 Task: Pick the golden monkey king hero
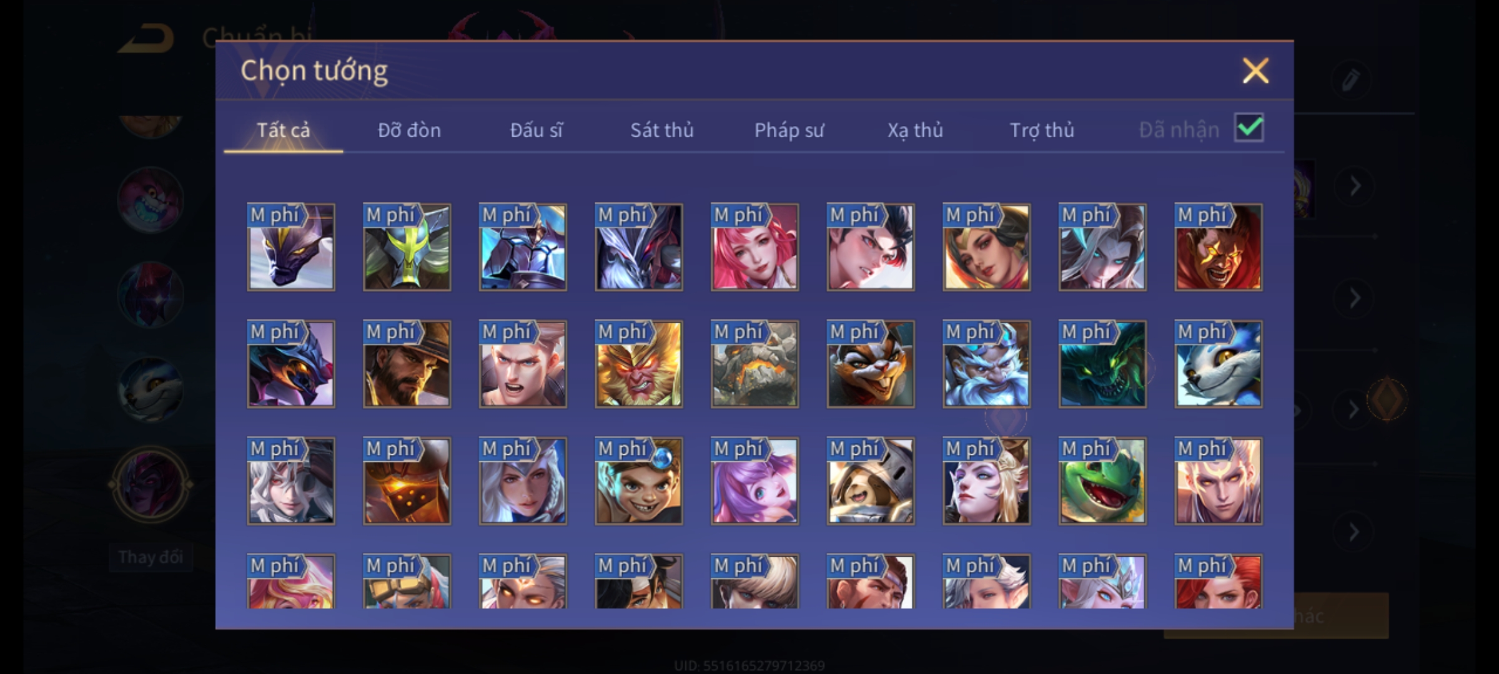click(x=638, y=364)
